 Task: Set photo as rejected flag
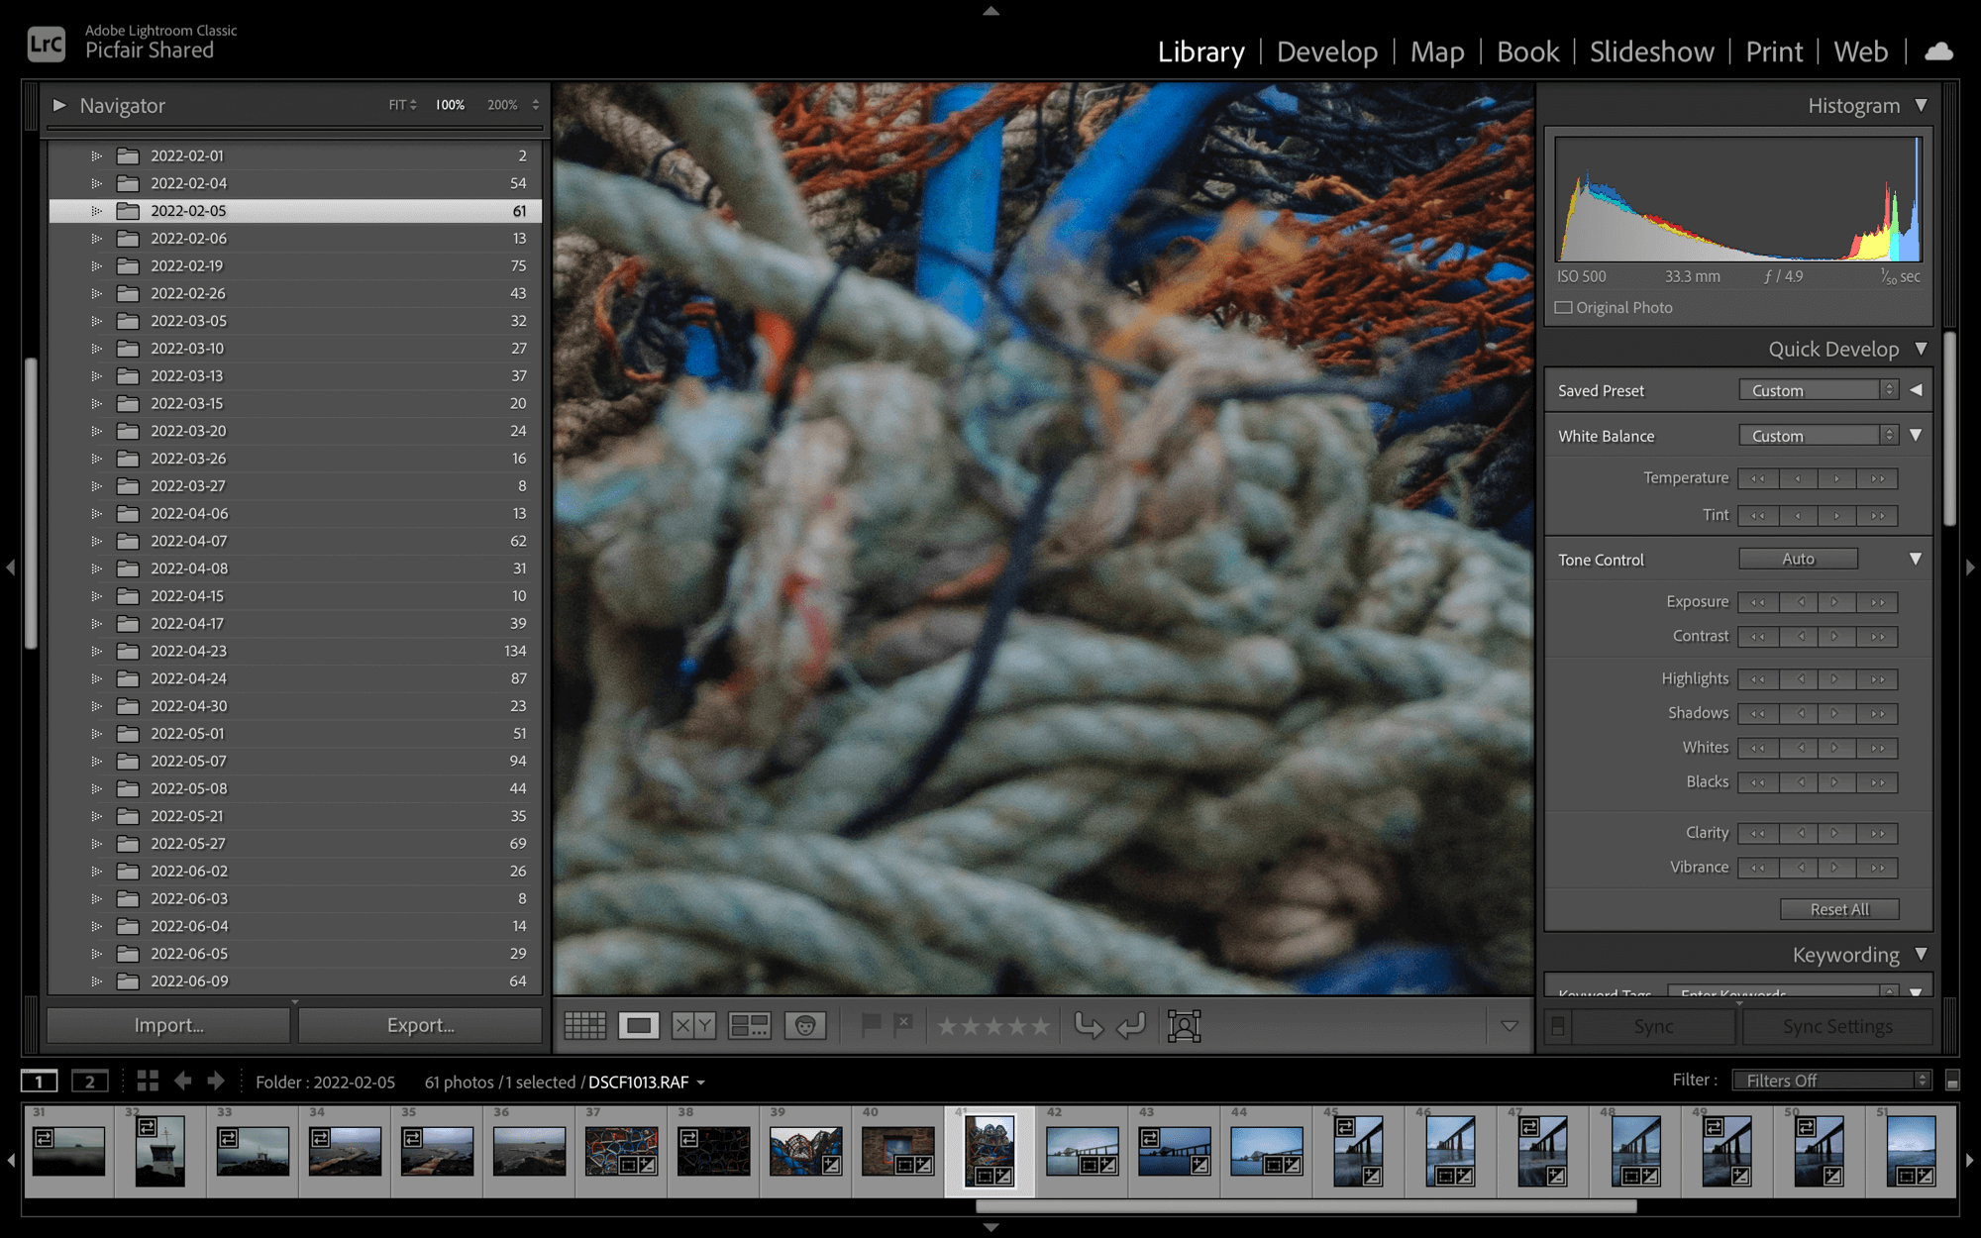coord(903,1024)
